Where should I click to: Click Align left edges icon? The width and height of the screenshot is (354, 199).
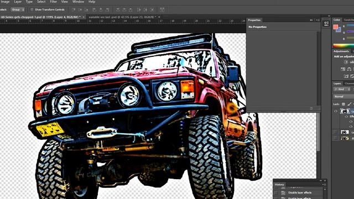point(95,10)
